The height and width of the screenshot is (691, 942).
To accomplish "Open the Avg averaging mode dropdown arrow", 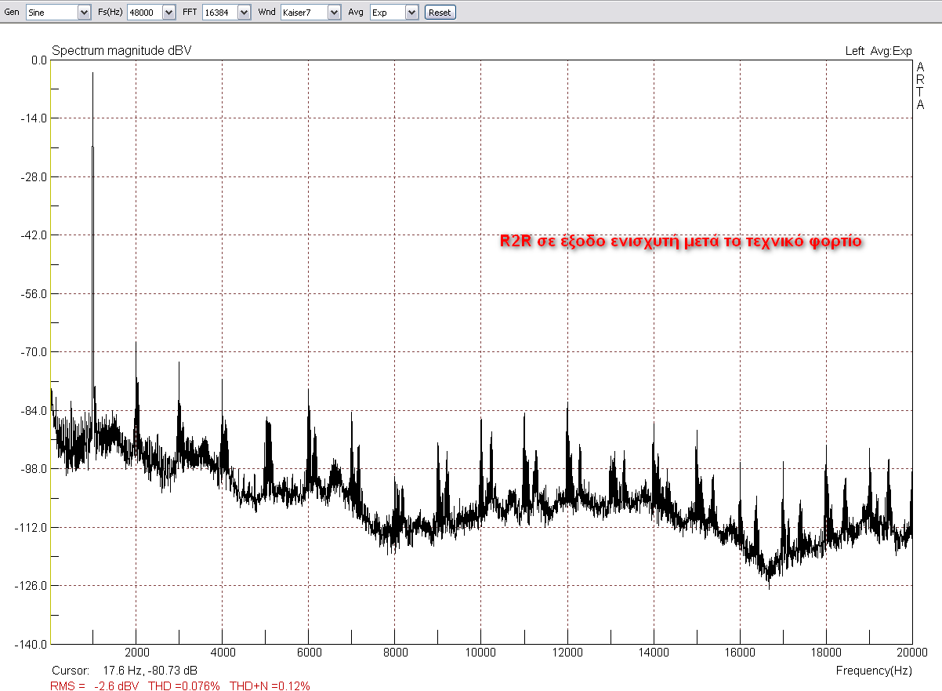I will (412, 13).
